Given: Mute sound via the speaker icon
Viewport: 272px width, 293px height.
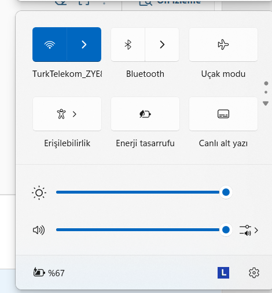Looking at the screenshot, I should [39, 230].
